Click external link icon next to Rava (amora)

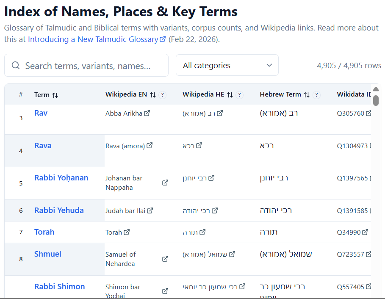(x=150, y=146)
